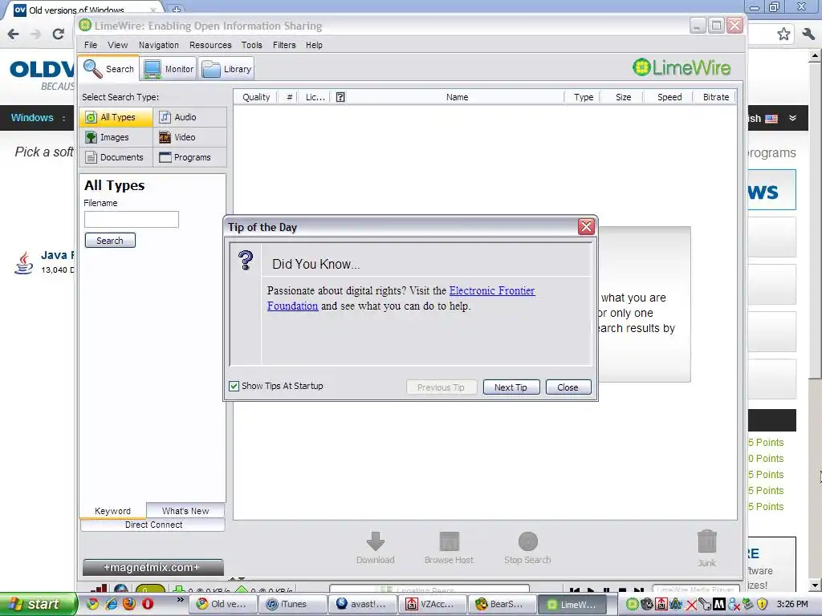Select Images search type
The width and height of the screenshot is (822, 616).
click(116, 137)
